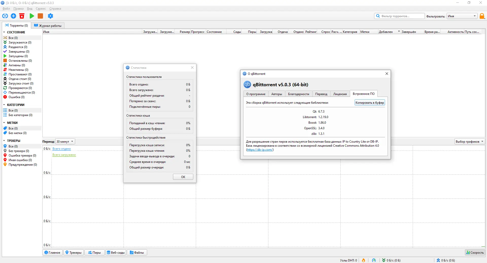Image resolution: width=487 pixels, height=263 pixels.
Task: Open the Справка menu
Action: tap(55, 9)
